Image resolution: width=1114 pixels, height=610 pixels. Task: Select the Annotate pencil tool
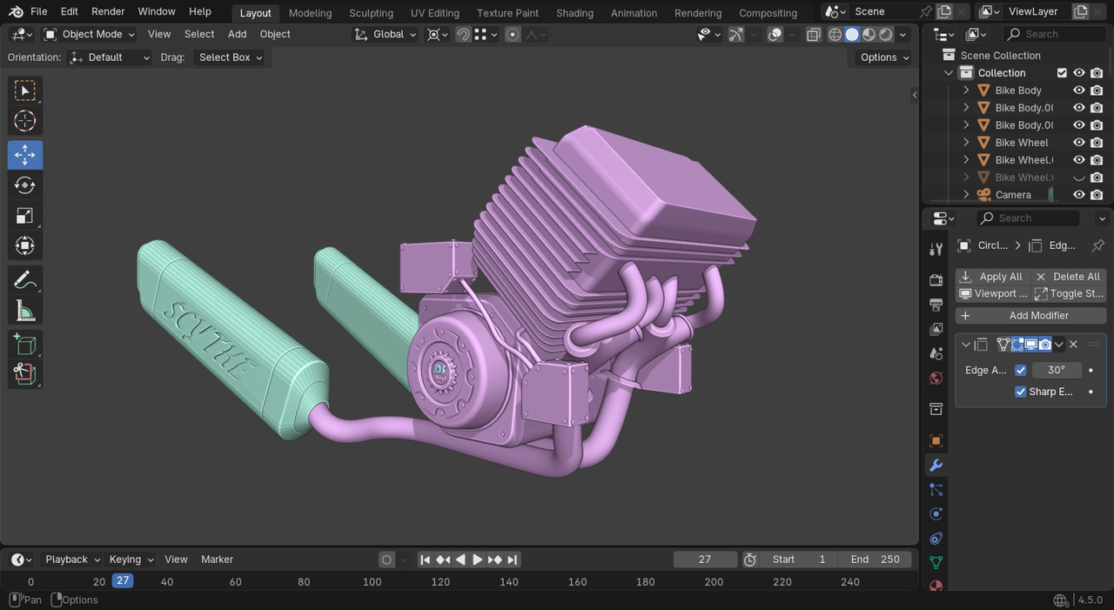point(24,280)
